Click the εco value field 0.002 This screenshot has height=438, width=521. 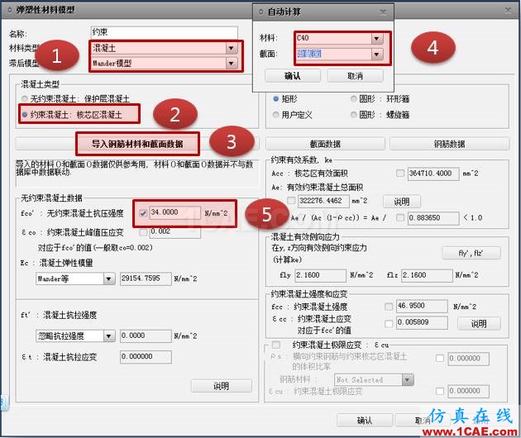[175, 231]
